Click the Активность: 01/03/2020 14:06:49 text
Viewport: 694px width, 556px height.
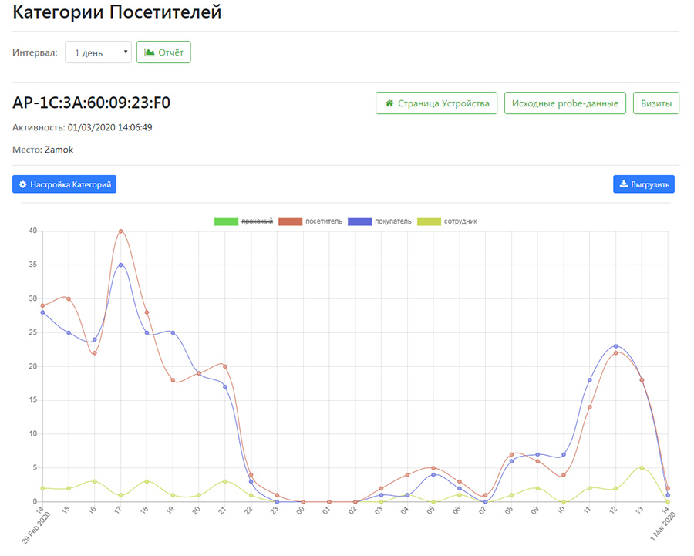coord(83,127)
